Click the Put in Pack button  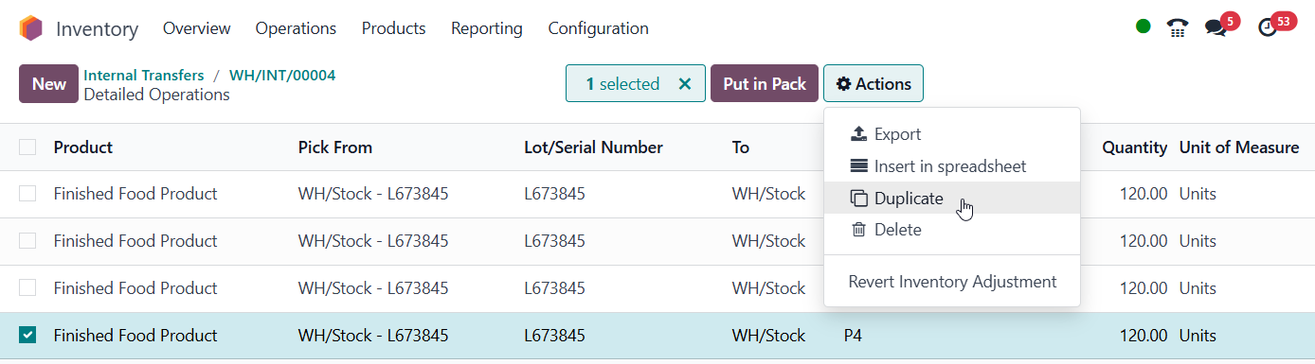(x=765, y=83)
